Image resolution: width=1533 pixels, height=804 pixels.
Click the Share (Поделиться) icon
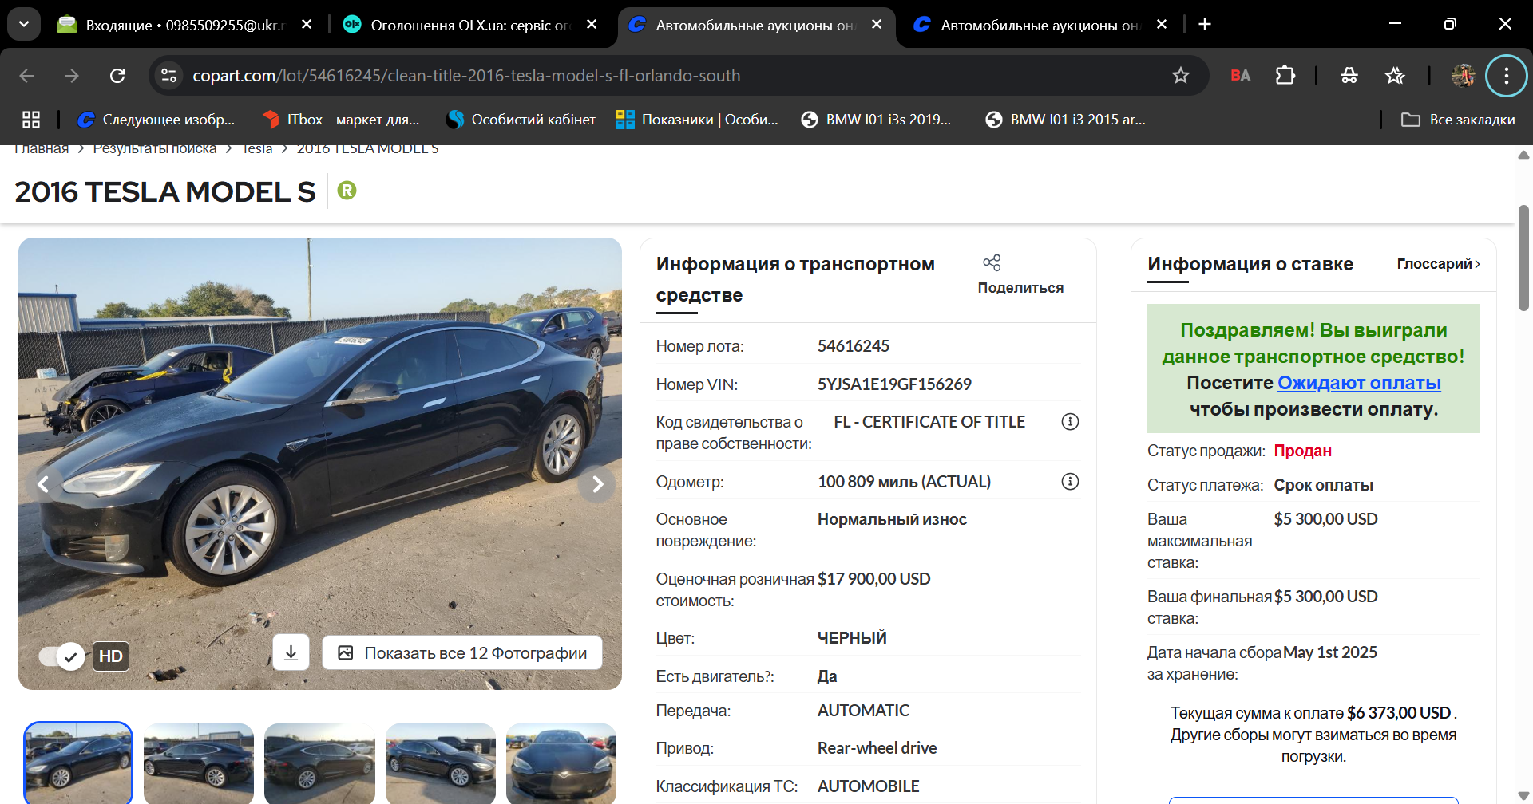click(x=992, y=262)
